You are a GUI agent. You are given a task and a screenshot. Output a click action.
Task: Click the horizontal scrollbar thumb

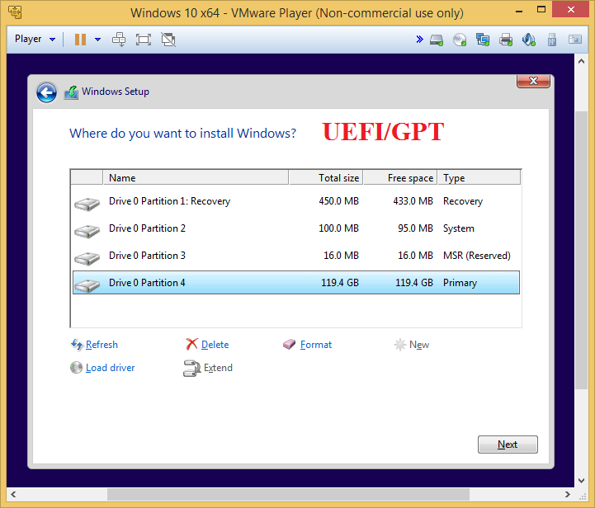coord(288,494)
